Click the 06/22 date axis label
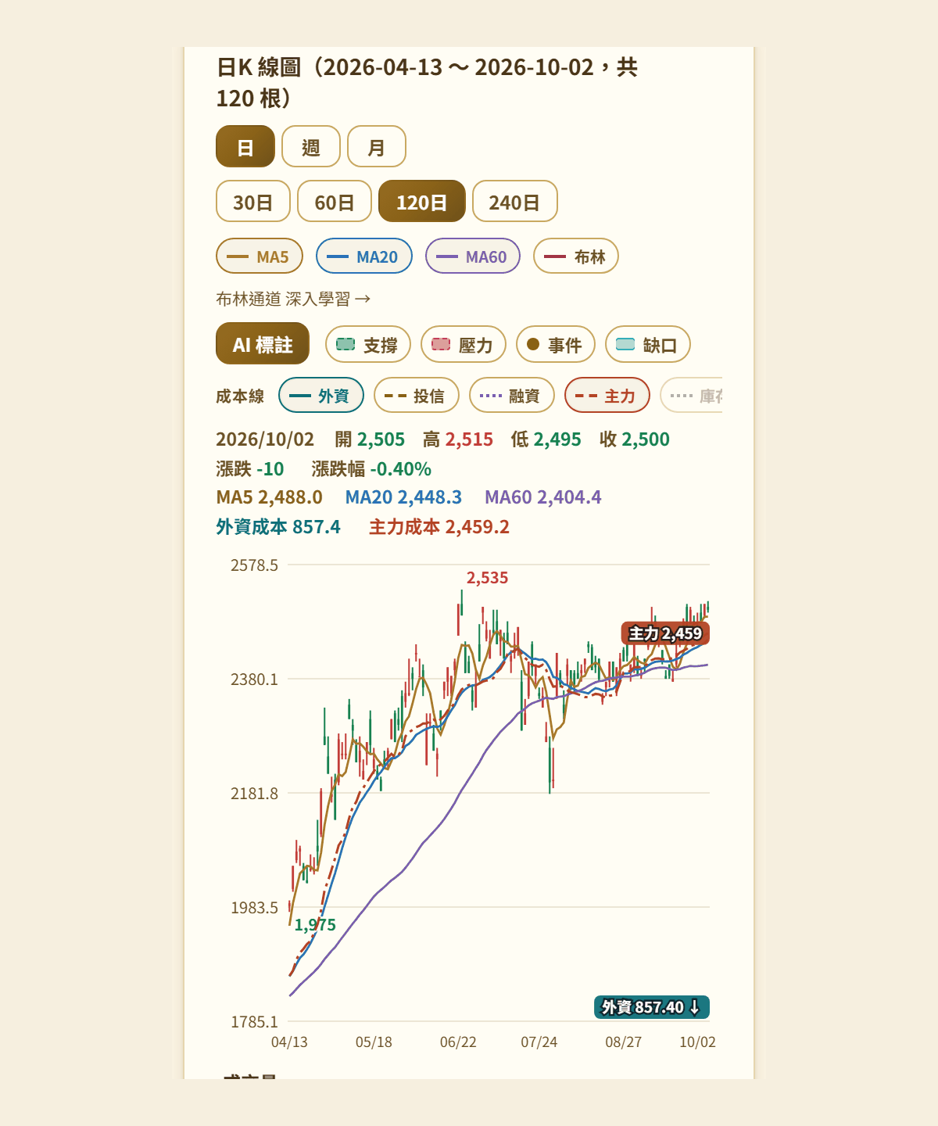The width and height of the screenshot is (938, 1126). point(458,1042)
